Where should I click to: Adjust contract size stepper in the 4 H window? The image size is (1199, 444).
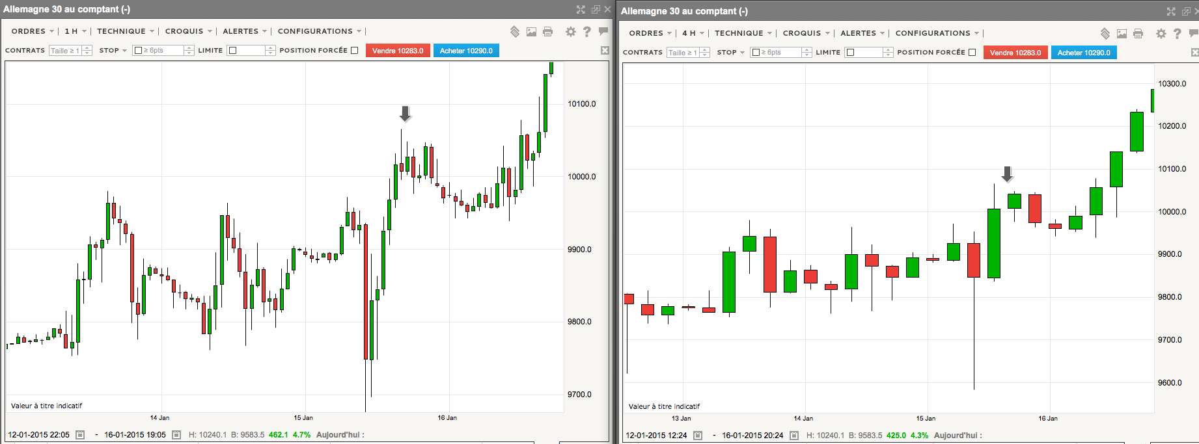(705, 52)
